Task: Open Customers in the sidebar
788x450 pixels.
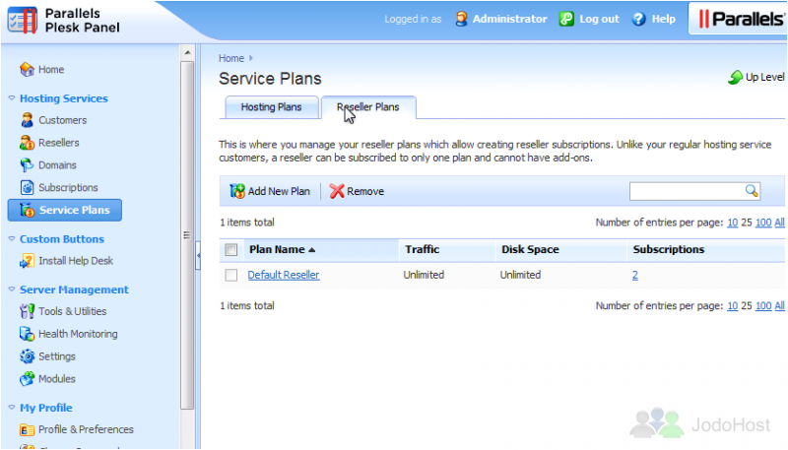Action: pyautogui.click(x=63, y=120)
